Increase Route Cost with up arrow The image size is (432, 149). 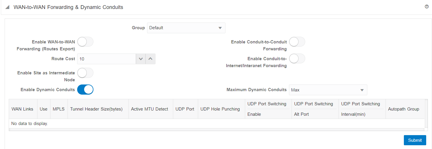[x=150, y=59]
